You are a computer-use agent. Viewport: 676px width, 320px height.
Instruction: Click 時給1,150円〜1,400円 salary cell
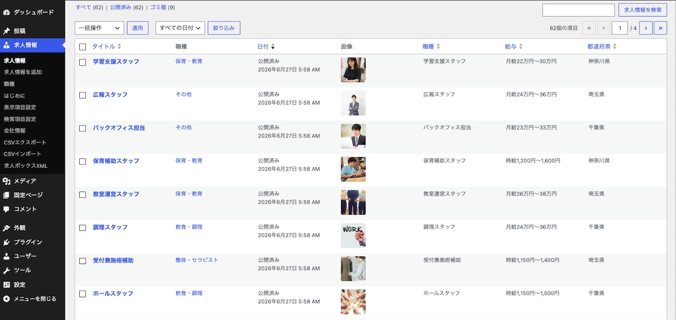coord(533,260)
